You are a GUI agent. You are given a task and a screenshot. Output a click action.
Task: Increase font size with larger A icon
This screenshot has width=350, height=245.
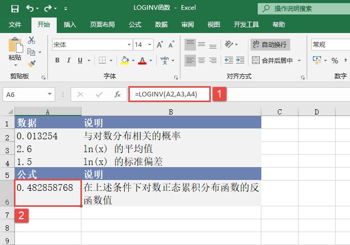coord(158,45)
